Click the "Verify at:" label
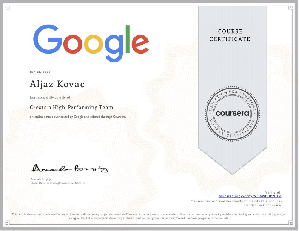 click(x=274, y=192)
